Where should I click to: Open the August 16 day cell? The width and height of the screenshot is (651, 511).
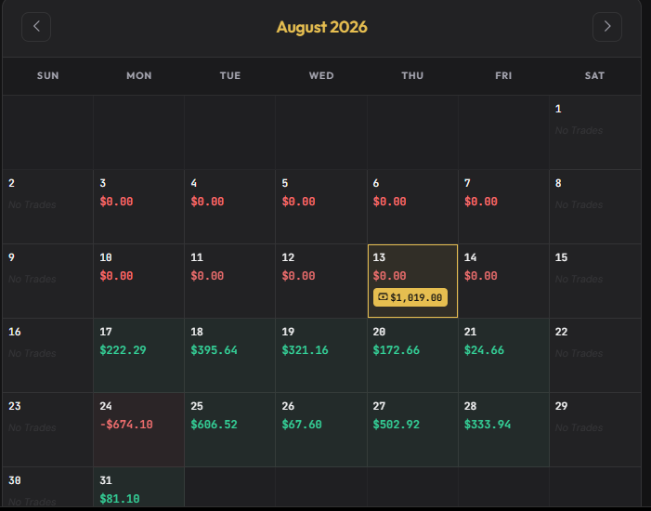coord(47,356)
